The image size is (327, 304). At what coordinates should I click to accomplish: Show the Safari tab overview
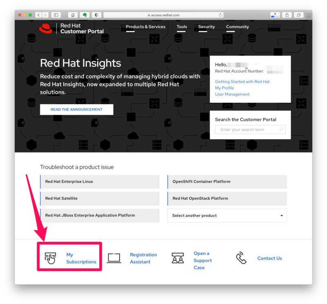(x=299, y=15)
